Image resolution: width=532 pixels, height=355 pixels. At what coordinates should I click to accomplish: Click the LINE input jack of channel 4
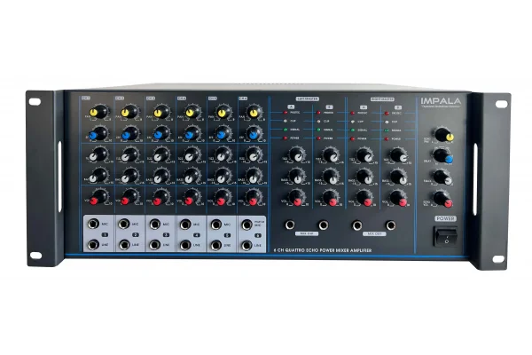click(x=185, y=245)
